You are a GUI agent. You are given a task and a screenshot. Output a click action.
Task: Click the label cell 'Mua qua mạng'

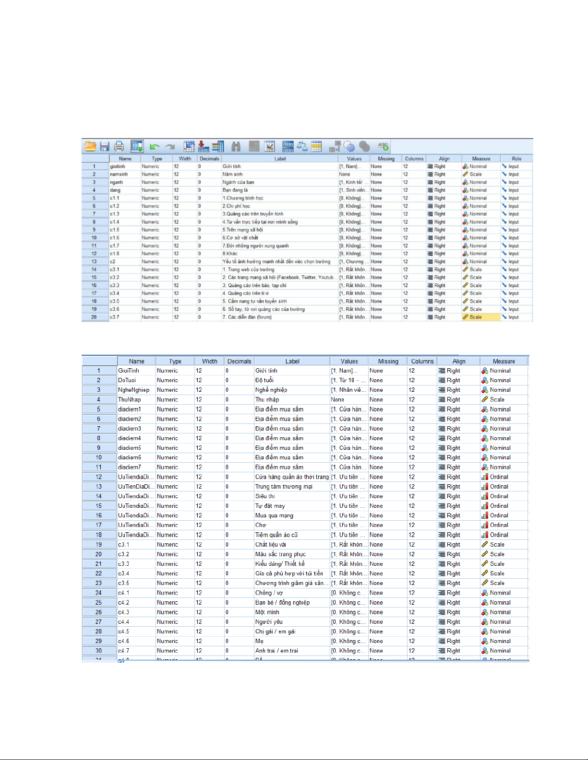pyautogui.click(x=291, y=515)
